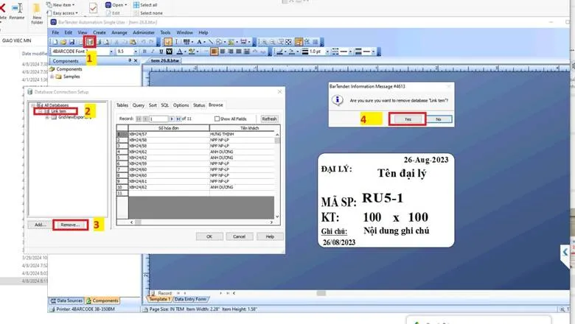Open the font name dropdown
The image size is (575, 324).
click(111, 52)
